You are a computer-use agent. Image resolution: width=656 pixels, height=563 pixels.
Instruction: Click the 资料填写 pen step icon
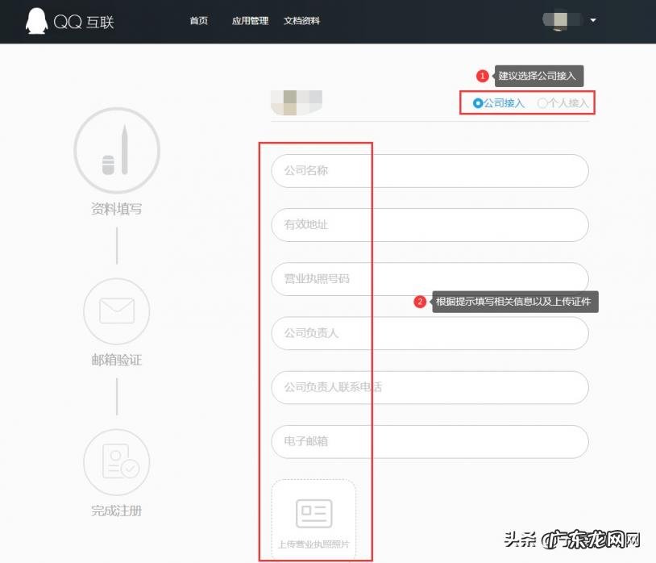coord(116,150)
